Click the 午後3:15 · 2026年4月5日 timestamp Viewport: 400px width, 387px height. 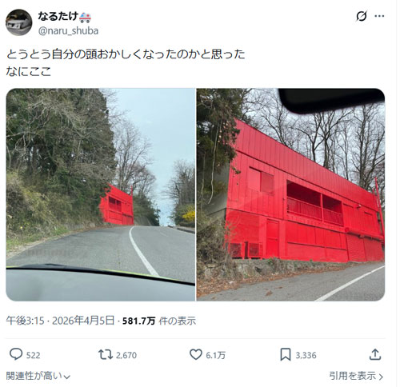tap(60, 321)
